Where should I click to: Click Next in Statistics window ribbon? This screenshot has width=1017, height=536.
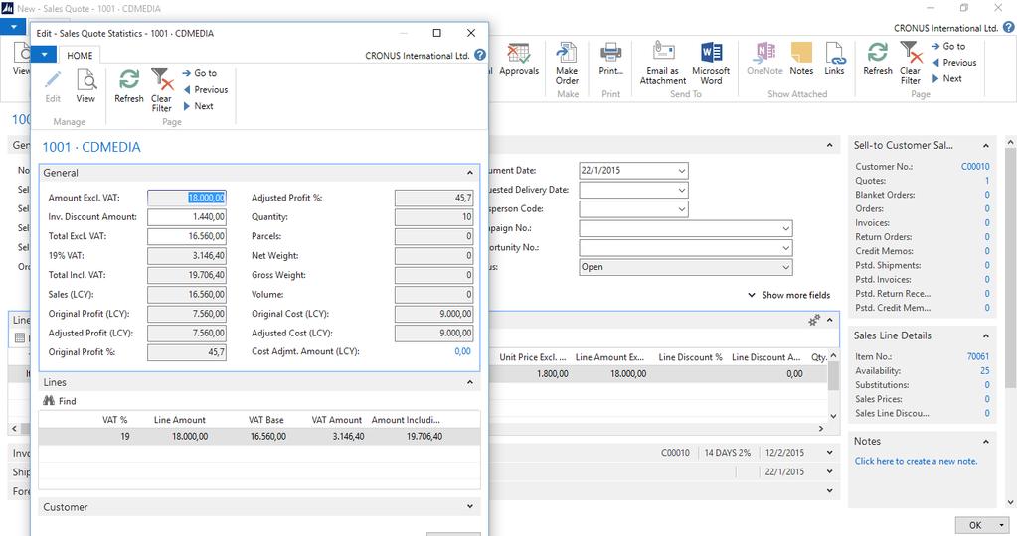pyautogui.click(x=198, y=105)
